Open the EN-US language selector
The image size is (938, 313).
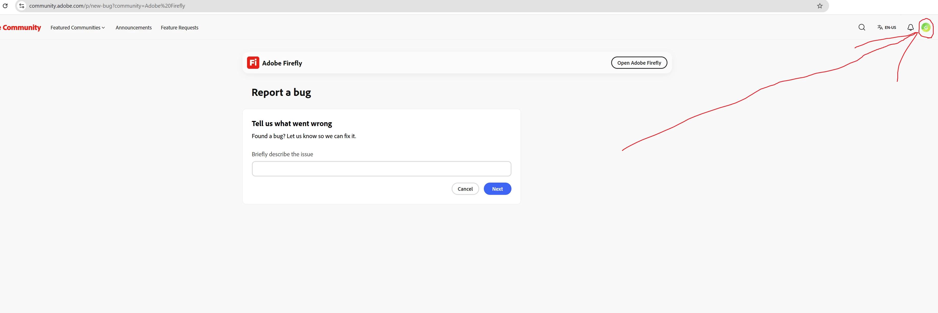click(x=890, y=27)
